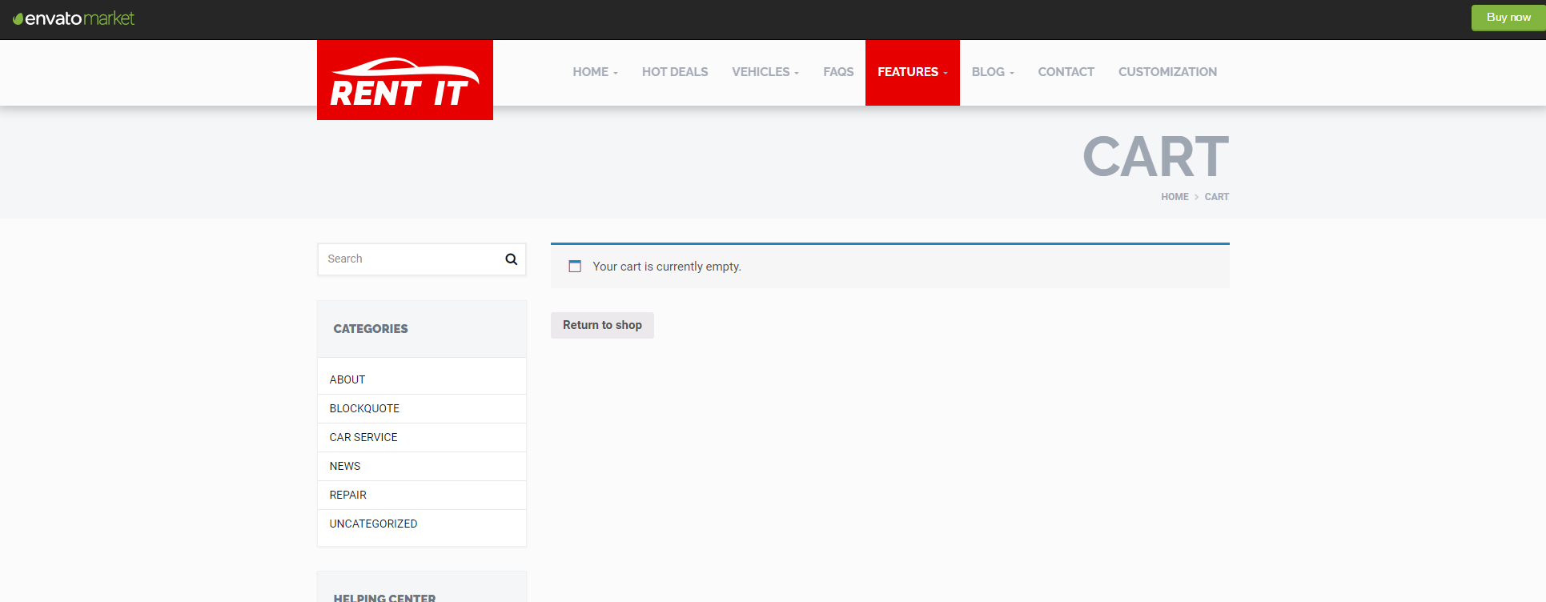
Task: Click the Categories widget heading
Action: tap(371, 329)
